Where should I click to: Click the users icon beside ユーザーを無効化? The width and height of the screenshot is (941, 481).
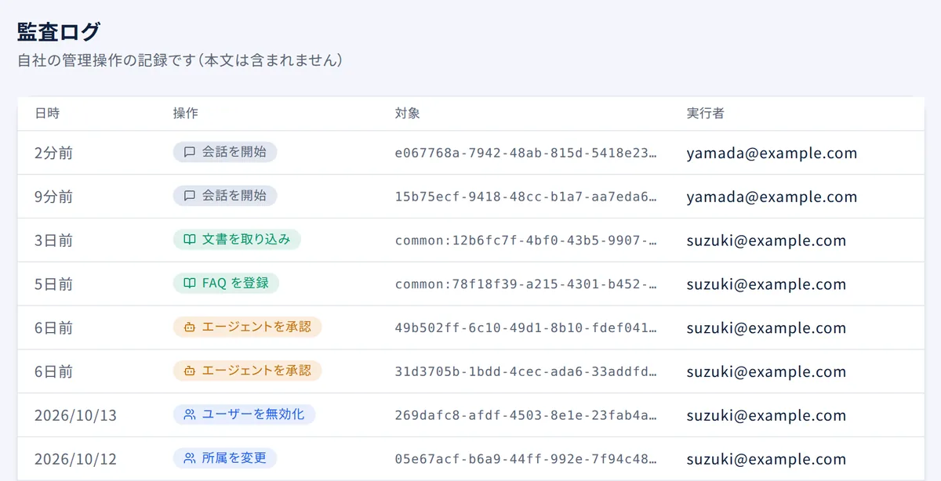point(189,414)
